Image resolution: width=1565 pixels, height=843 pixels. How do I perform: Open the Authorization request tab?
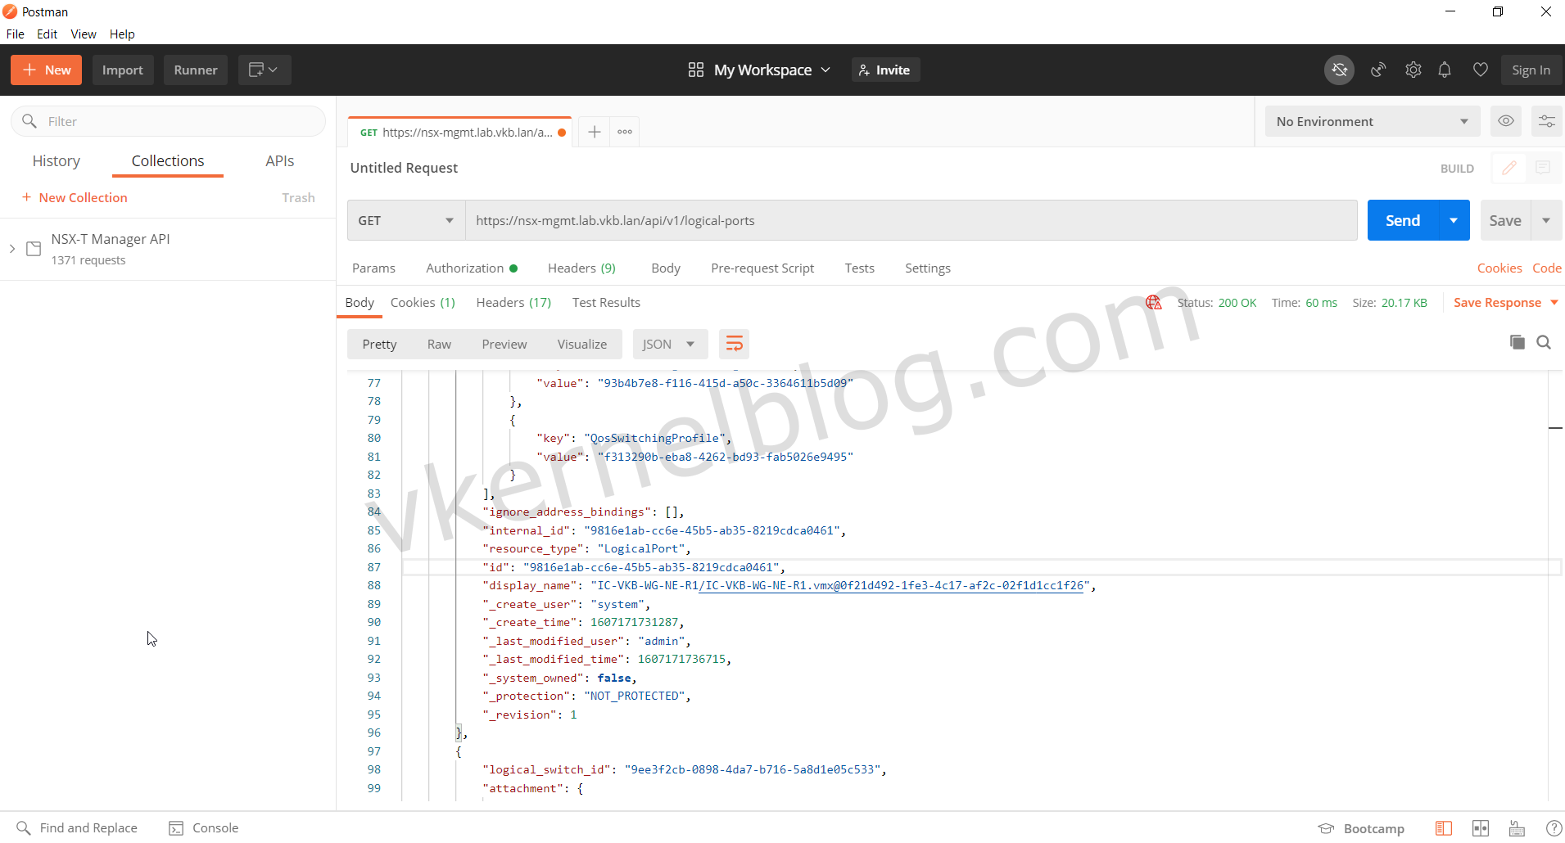pyautogui.click(x=464, y=268)
